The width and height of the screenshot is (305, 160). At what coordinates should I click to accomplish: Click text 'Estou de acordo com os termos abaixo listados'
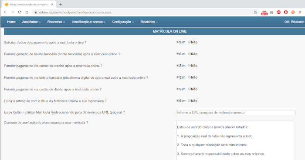[213, 127]
